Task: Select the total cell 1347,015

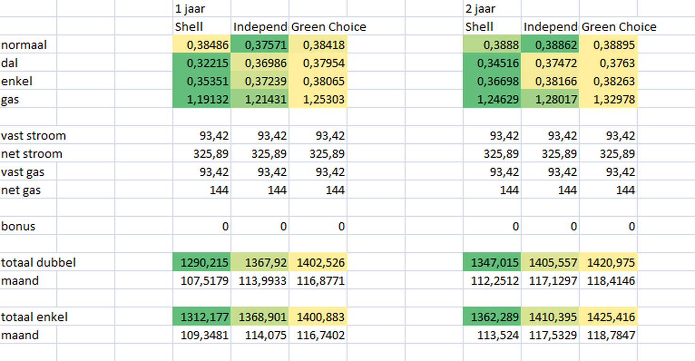Action: coord(492,262)
